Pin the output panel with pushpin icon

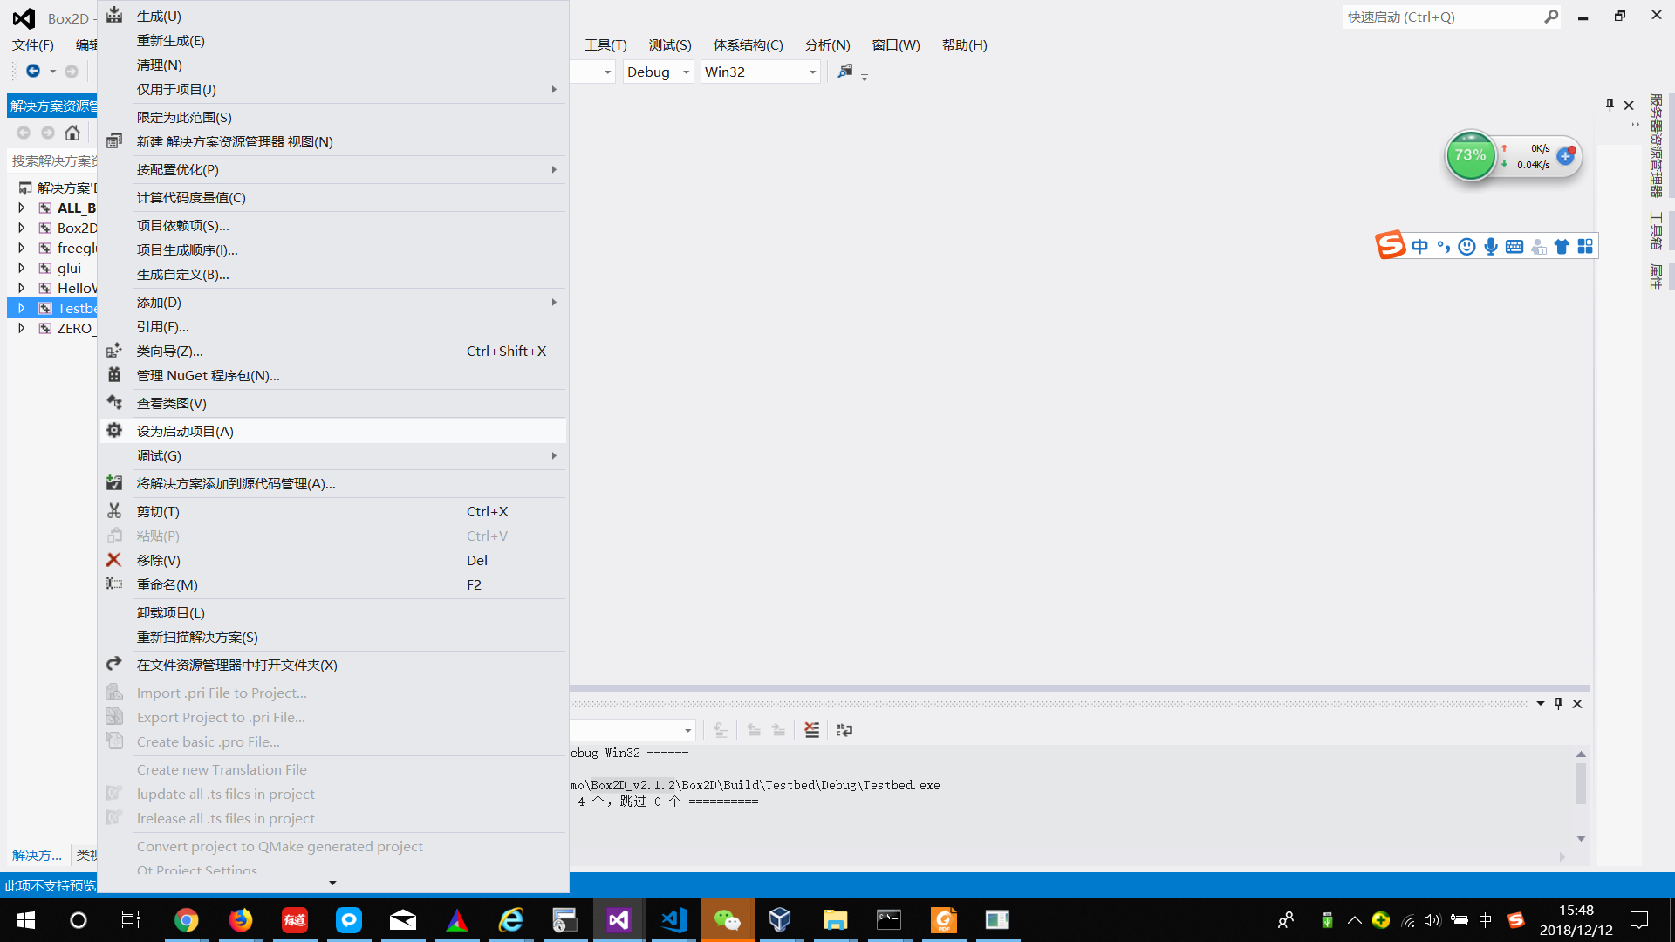(x=1558, y=704)
